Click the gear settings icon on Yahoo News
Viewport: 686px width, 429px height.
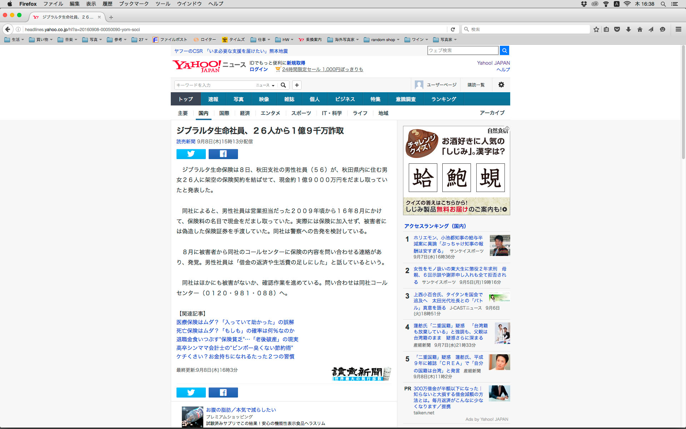point(501,85)
